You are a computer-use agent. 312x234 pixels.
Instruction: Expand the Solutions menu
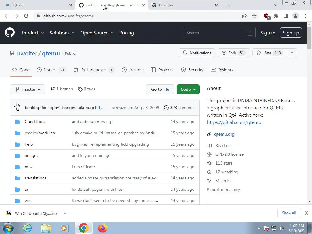pos(62,33)
